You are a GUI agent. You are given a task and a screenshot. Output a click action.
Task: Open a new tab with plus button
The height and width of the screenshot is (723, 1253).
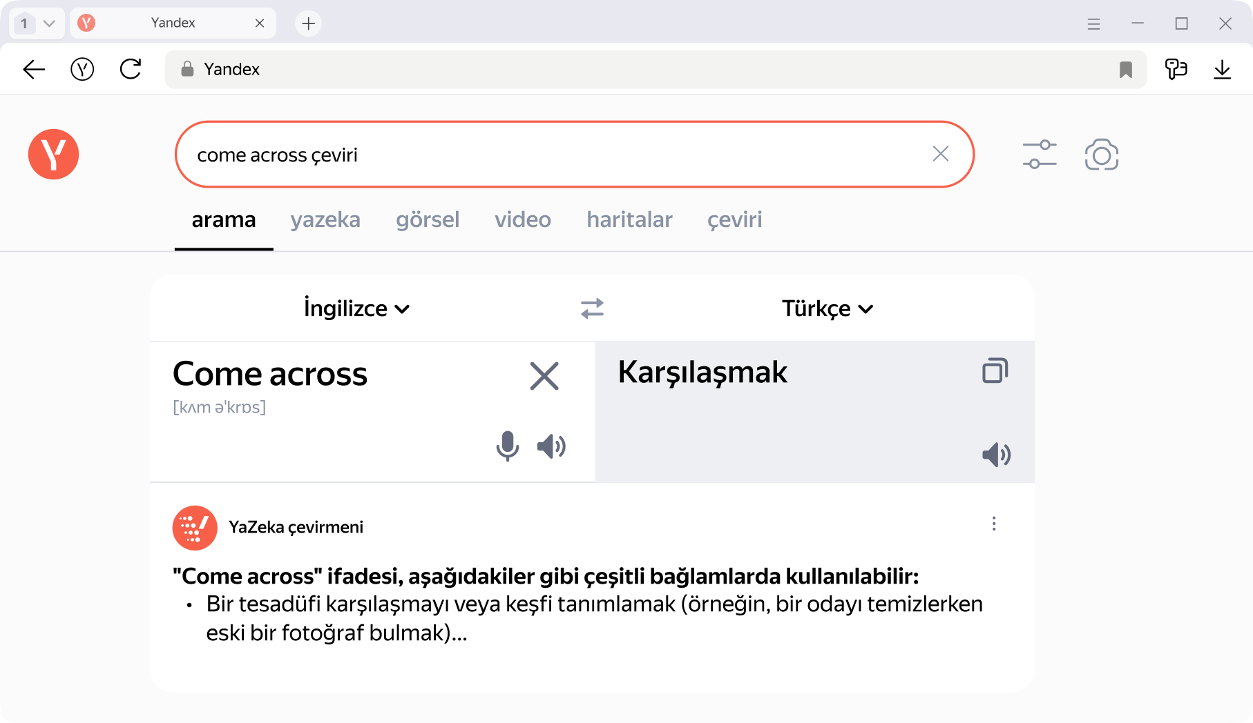click(308, 23)
